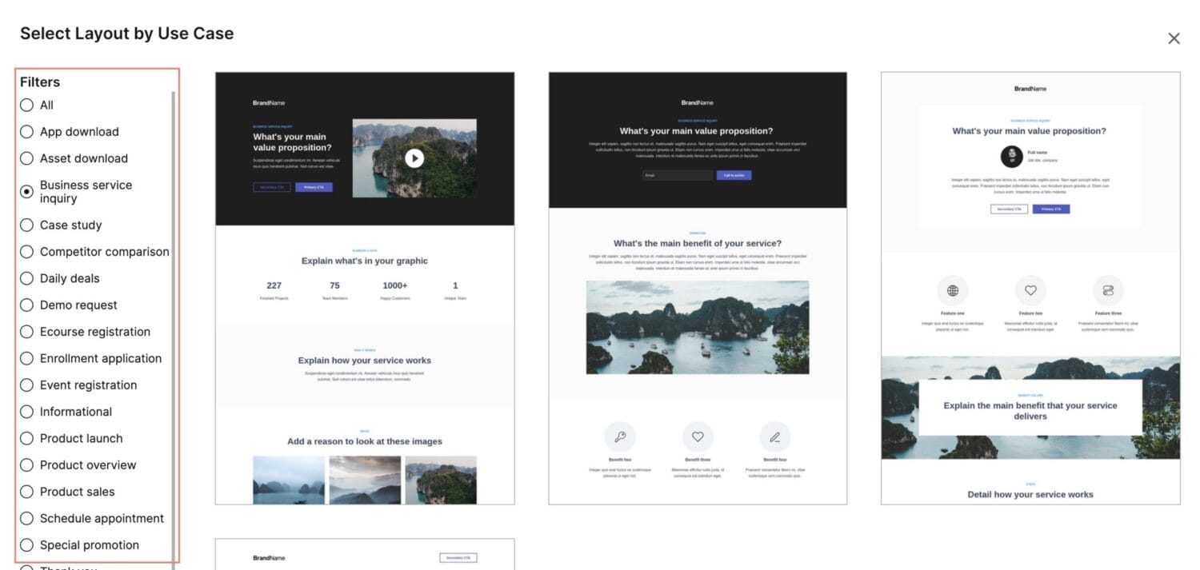Select Asset download filter option
Screen dimensions: 1200x570
27,158
